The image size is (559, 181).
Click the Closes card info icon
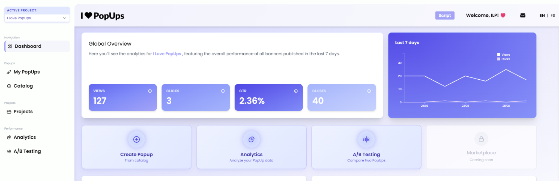point(369,91)
